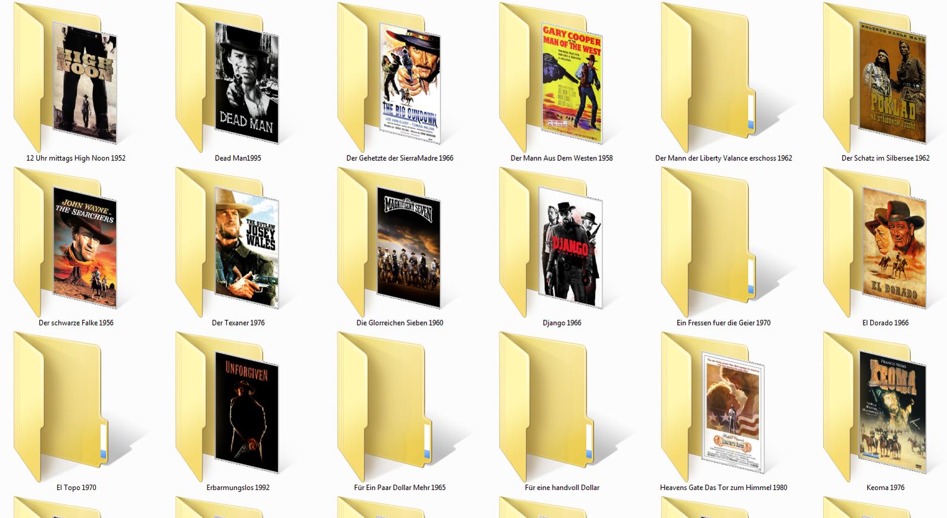Select the Dead Man1995 folder icon
947x518 pixels.
[228, 77]
